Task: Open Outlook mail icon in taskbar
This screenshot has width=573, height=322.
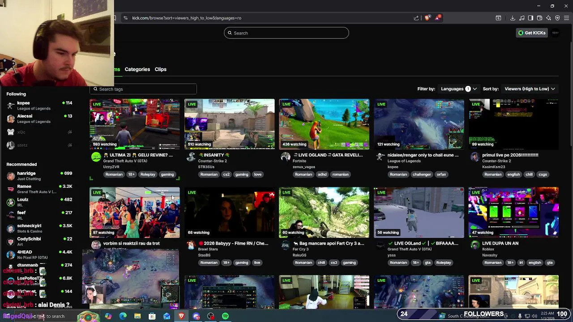Action: (167, 316)
